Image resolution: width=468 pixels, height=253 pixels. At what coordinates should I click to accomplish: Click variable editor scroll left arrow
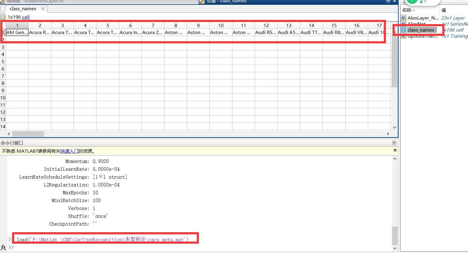(x=9, y=134)
